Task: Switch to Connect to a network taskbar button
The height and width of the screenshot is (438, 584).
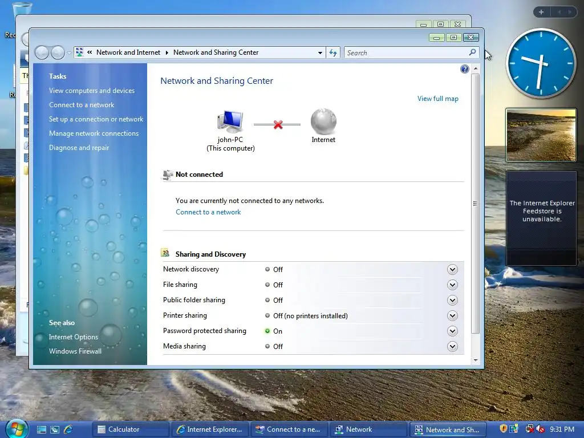Action: pos(288,429)
